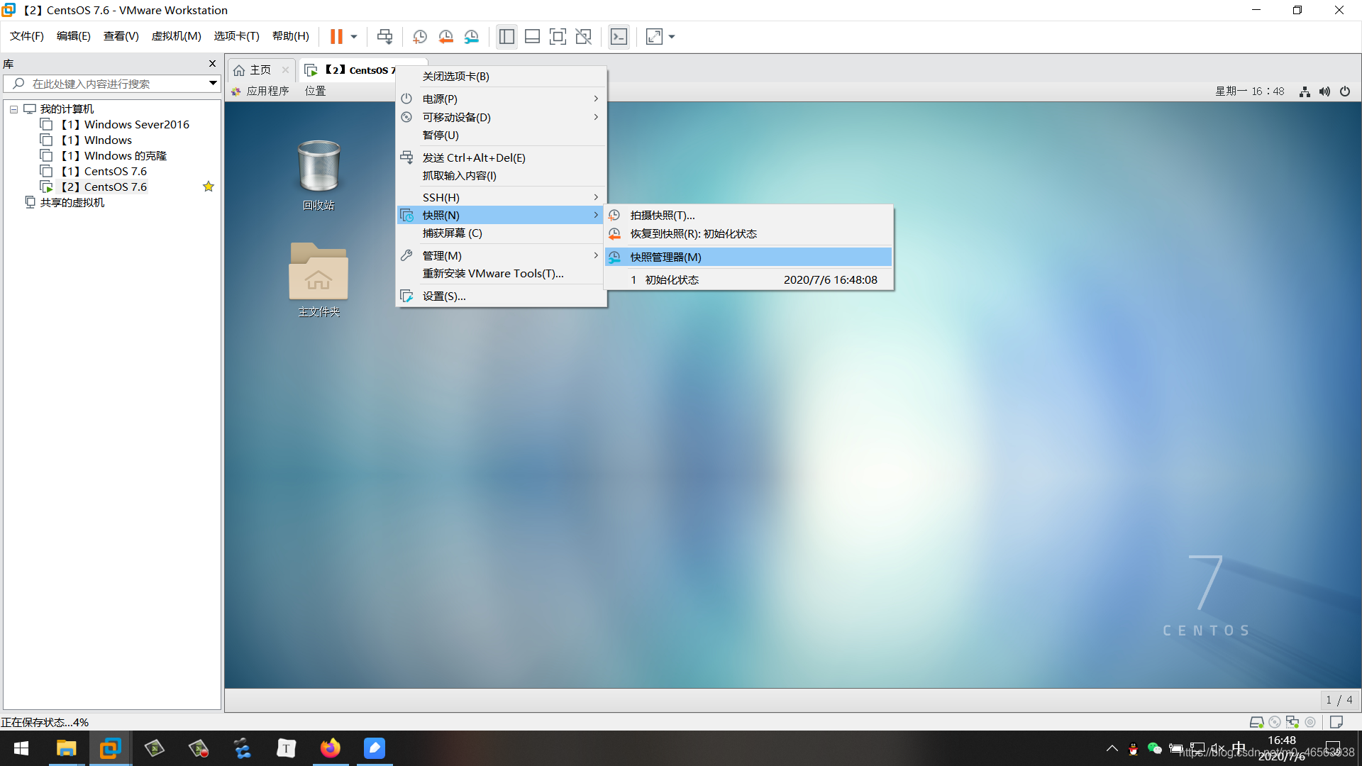Click the CentOS volume speaker icon
This screenshot has width=1362, height=766.
(x=1324, y=91)
